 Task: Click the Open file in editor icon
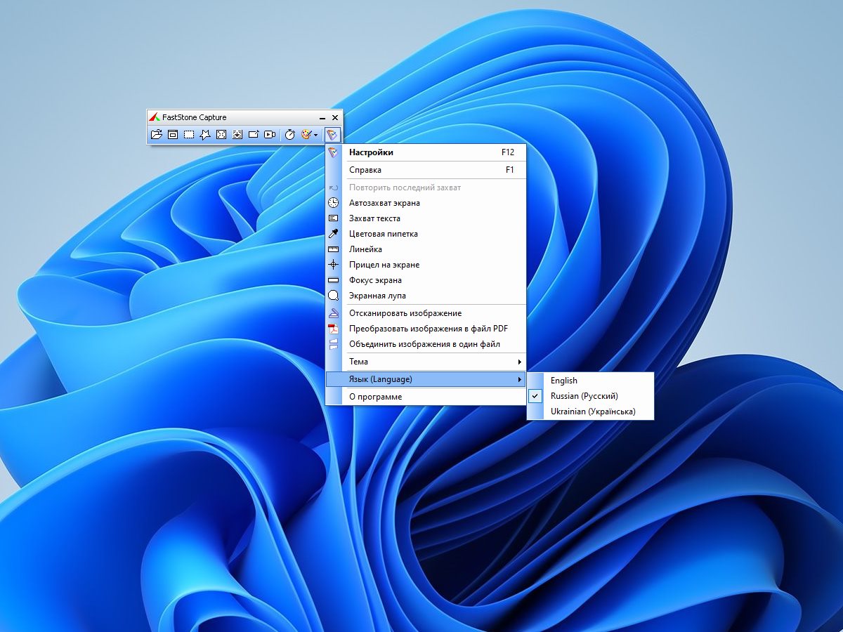157,135
